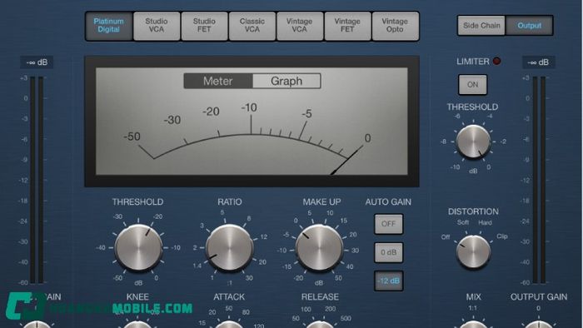The height and width of the screenshot is (328, 583).
Task: Click the -50 mark on meter
Action: tap(132, 137)
